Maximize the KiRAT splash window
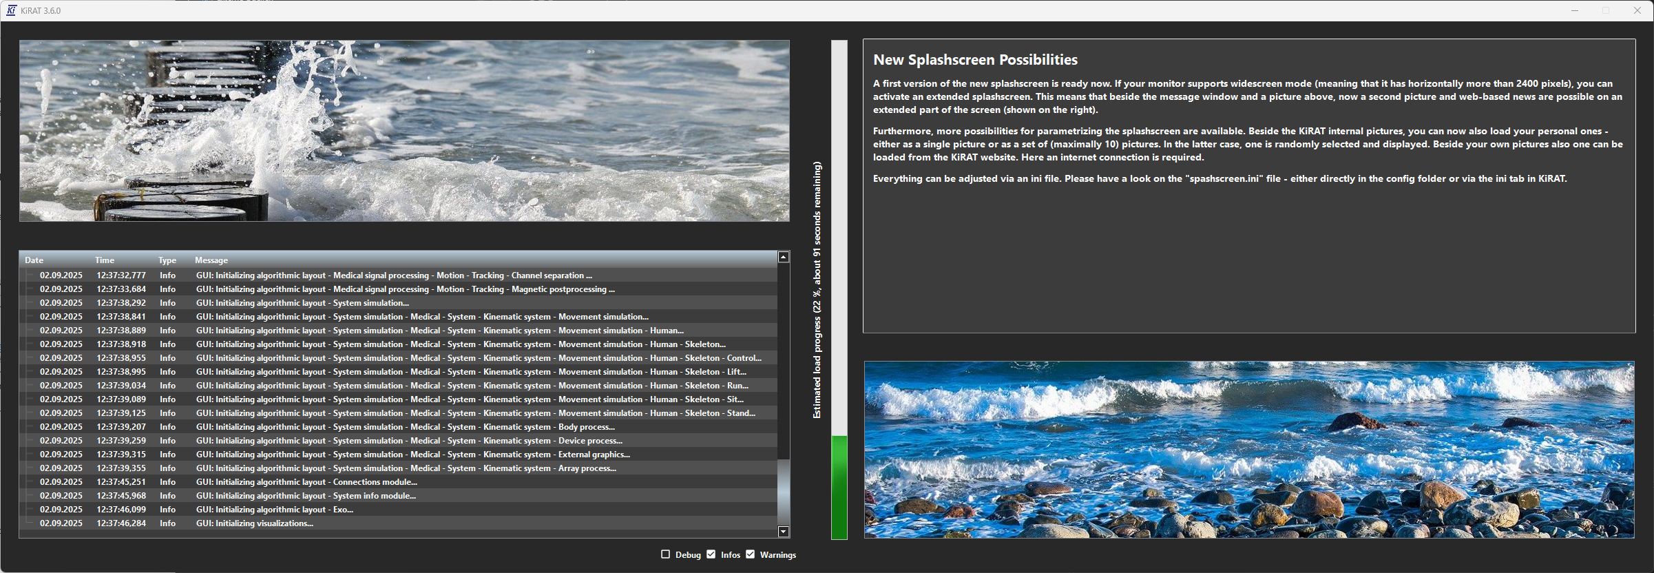The image size is (1654, 573). [1606, 10]
